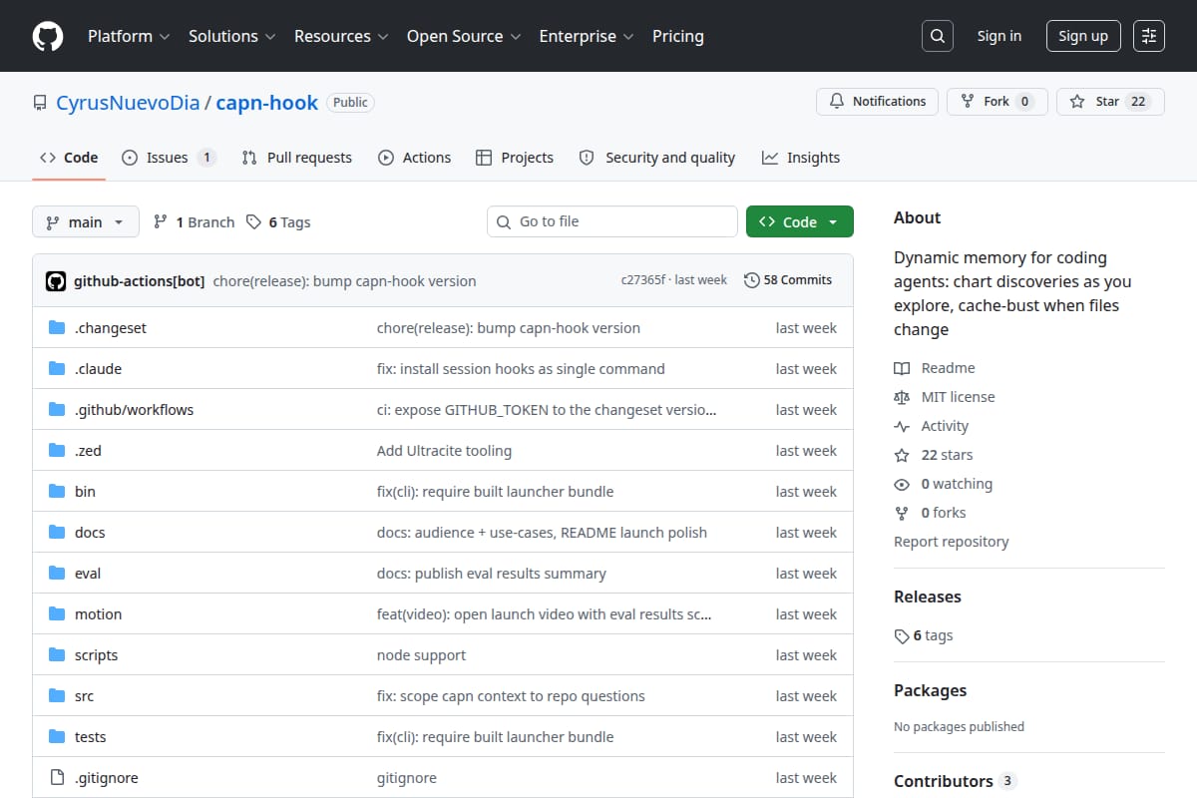Click the fork icon beside 0 forks
The image size is (1197, 798).
coord(902,513)
